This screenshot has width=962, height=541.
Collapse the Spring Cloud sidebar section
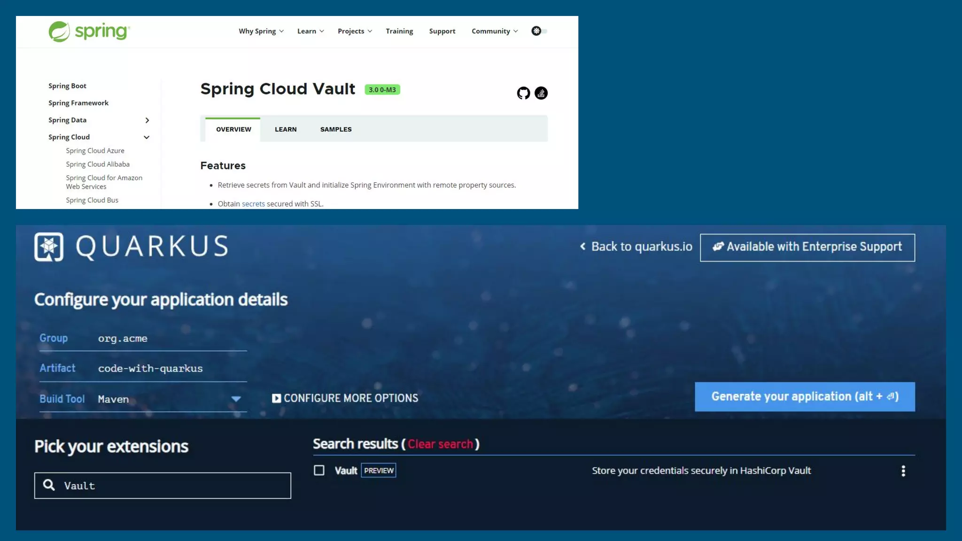tap(147, 137)
